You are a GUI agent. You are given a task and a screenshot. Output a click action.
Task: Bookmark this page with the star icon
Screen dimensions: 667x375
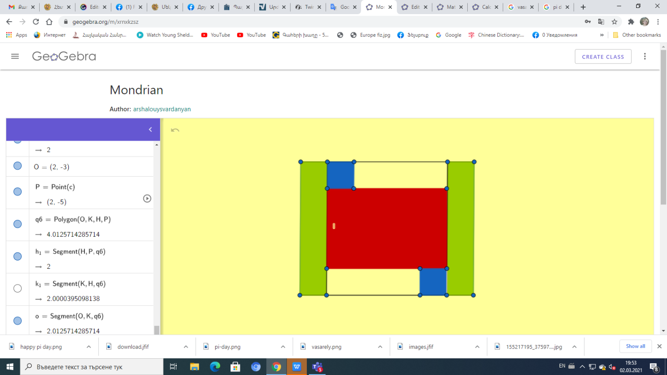point(615,22)
